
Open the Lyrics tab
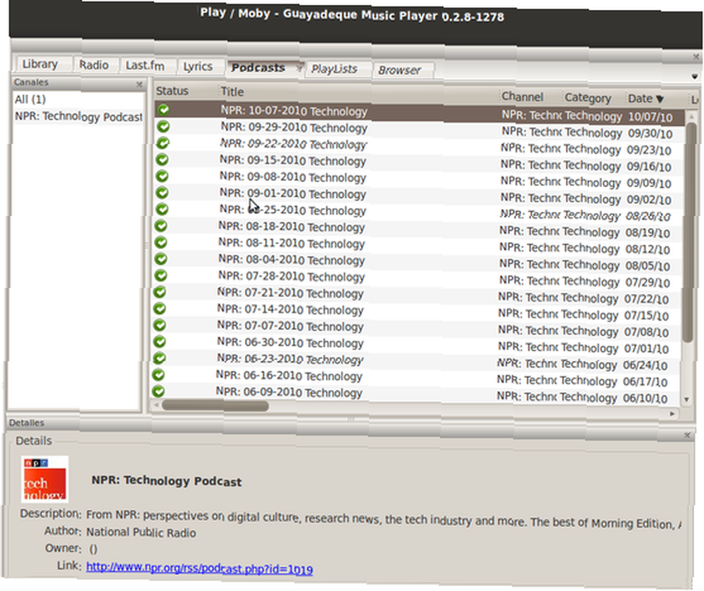pyautogui.click(x=198, y=66)
